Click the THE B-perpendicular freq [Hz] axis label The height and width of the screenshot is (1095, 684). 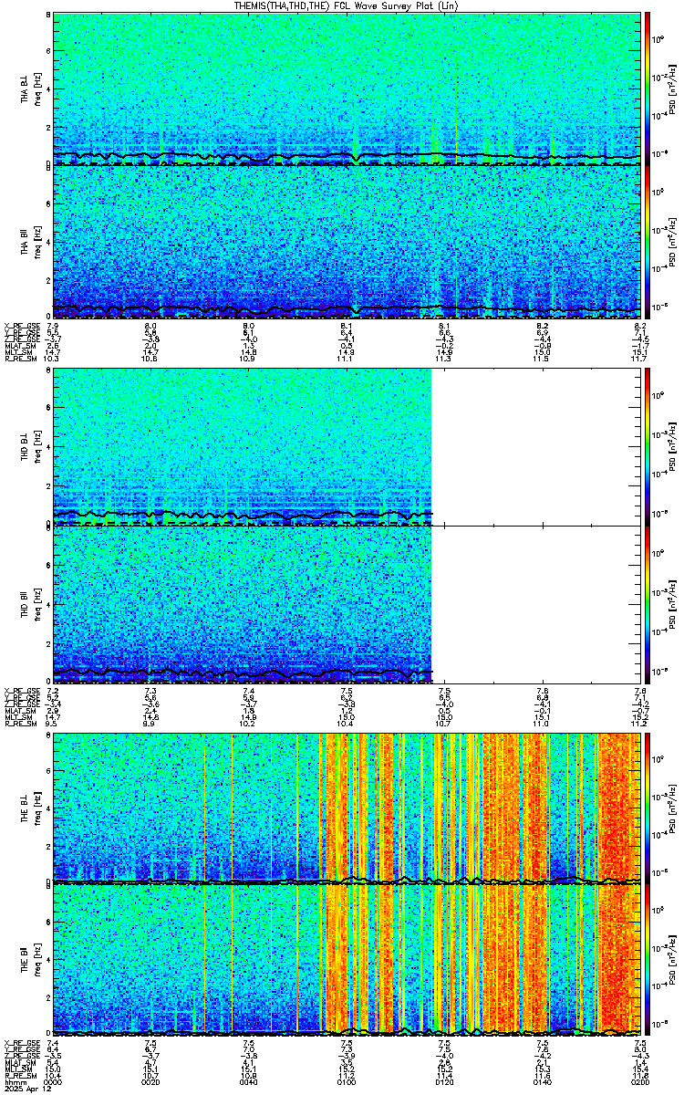(x=37, y=808)
